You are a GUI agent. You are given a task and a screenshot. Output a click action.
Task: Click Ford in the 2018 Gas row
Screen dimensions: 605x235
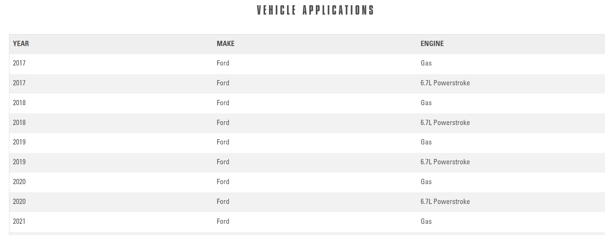pos(223,103)
